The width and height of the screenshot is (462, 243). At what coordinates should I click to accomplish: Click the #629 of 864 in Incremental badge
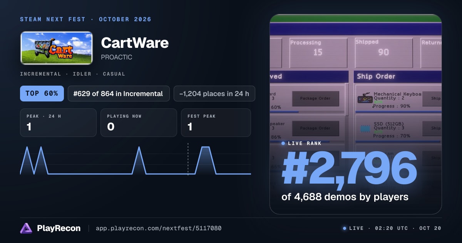pos(119,93)
